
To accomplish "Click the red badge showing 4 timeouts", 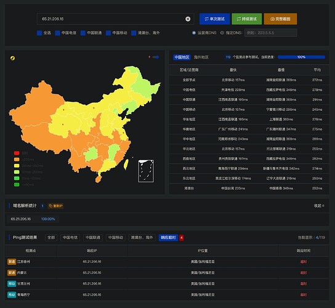I will click(x=182, y=238).
